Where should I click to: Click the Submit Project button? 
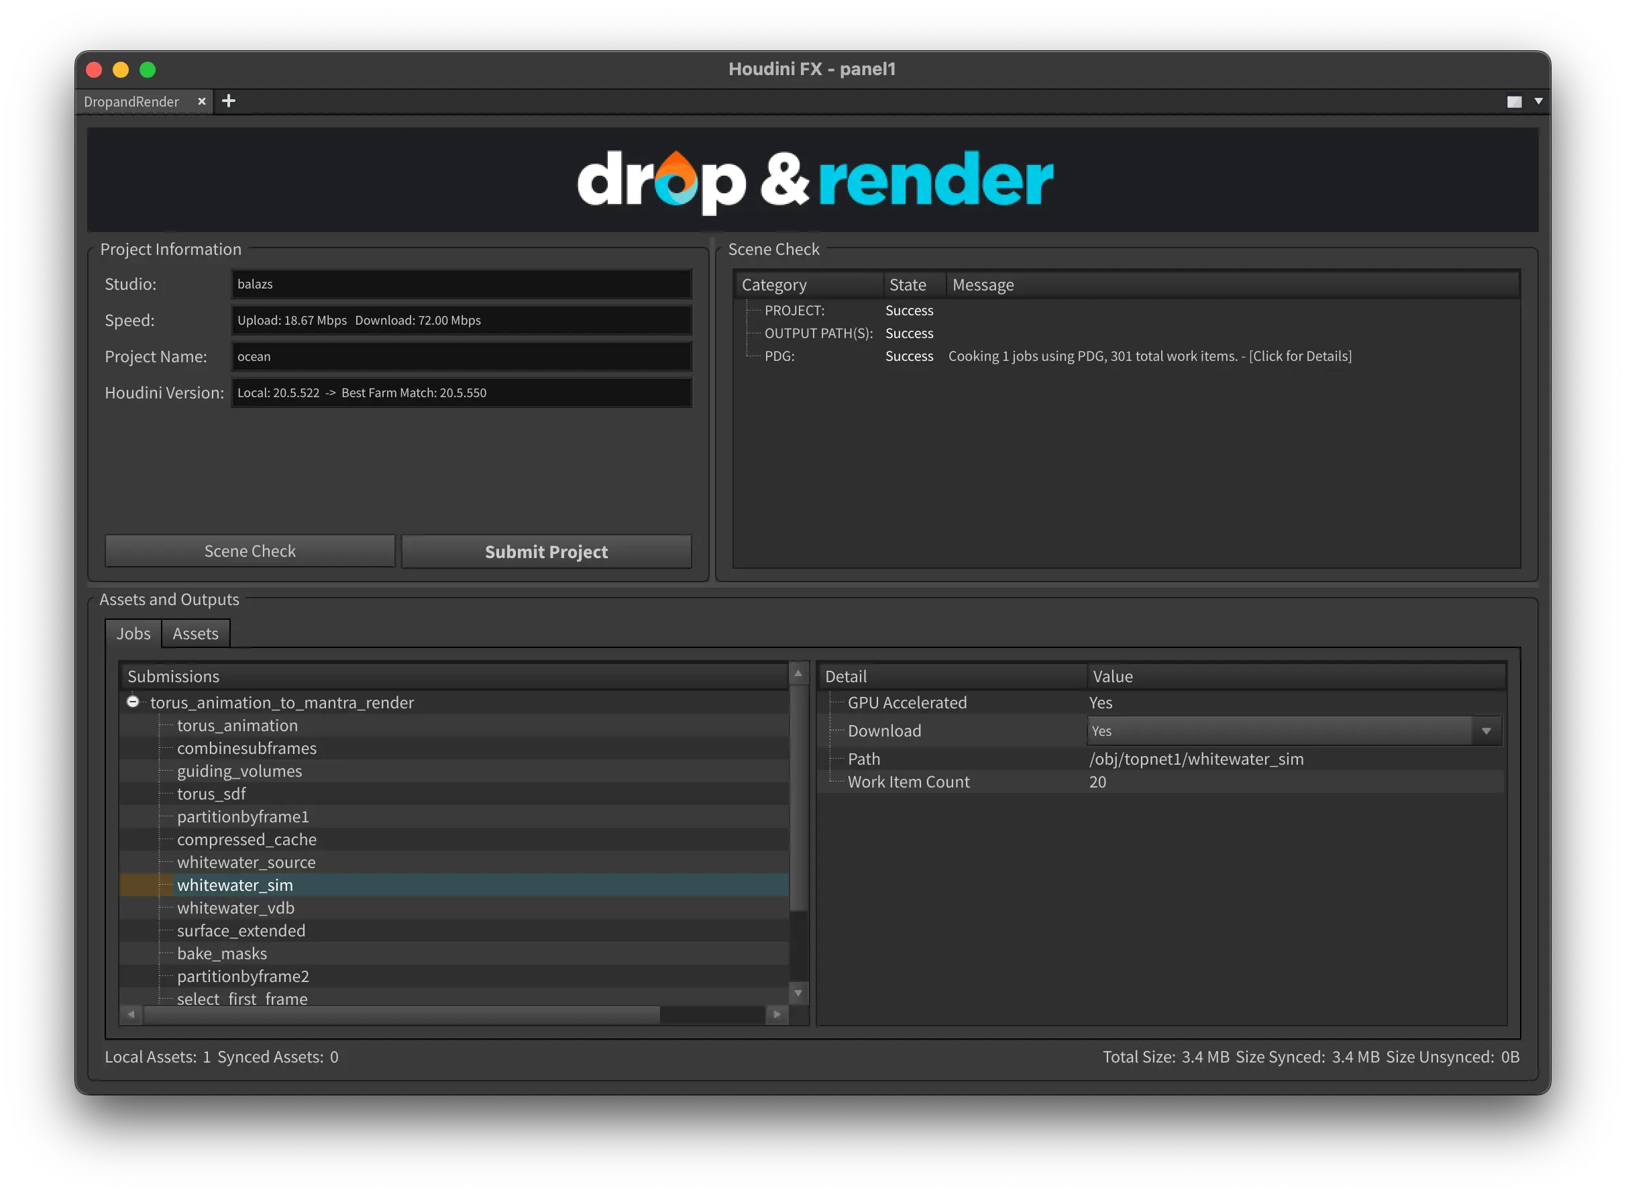[546, 551]
